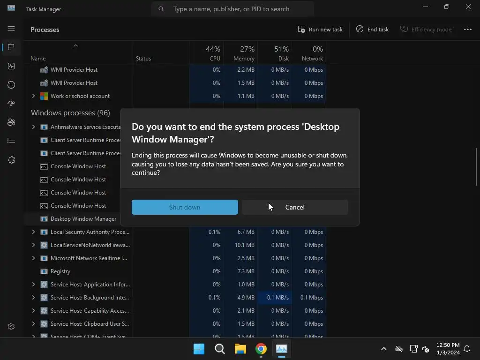Viewport: 480px width, 360px height.
Task: Click the vertical scrollbar thumb
Action: [x=476, y=167]
